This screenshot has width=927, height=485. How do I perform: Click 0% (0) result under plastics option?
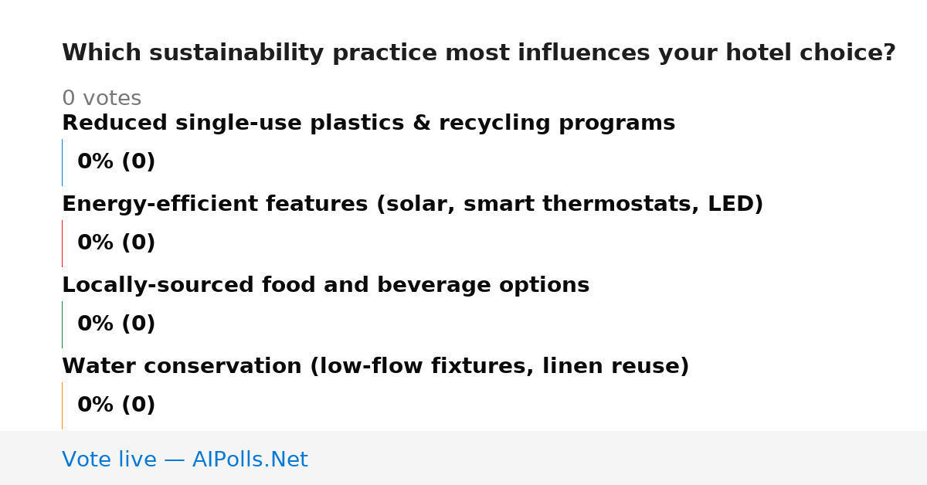point(116,162)
